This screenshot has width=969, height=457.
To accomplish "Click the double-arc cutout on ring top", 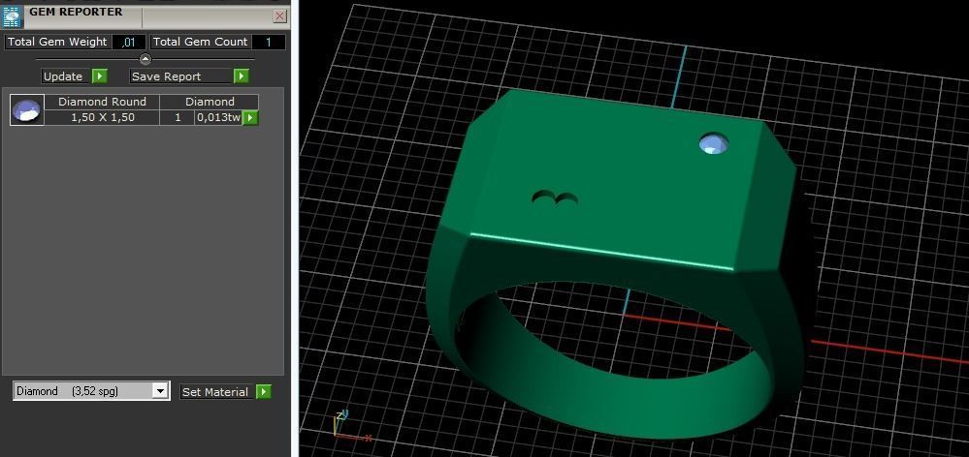I will (555, 198).
